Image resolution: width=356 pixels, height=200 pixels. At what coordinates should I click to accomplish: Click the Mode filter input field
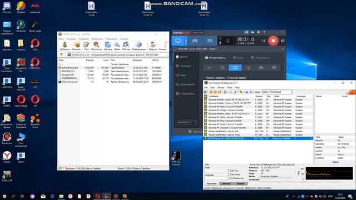215,171
